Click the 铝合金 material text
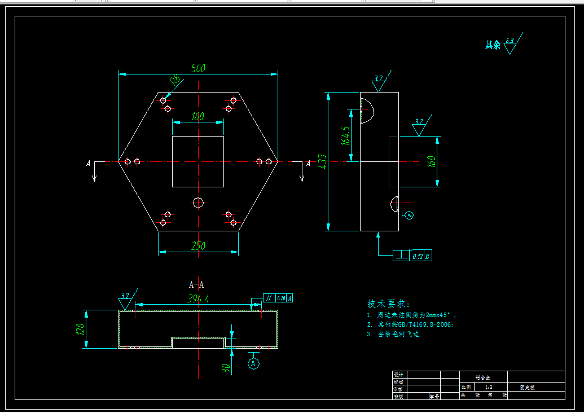Image resolution: width=584 pixels, height=413 pixels. coord(482,377)
